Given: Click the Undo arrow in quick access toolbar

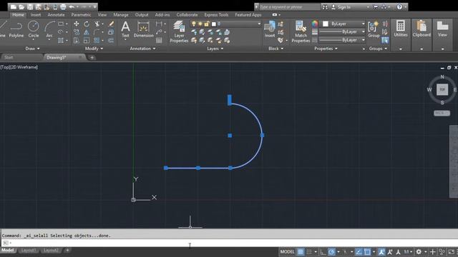Looking at the screenshot, I should coord(72,6).
